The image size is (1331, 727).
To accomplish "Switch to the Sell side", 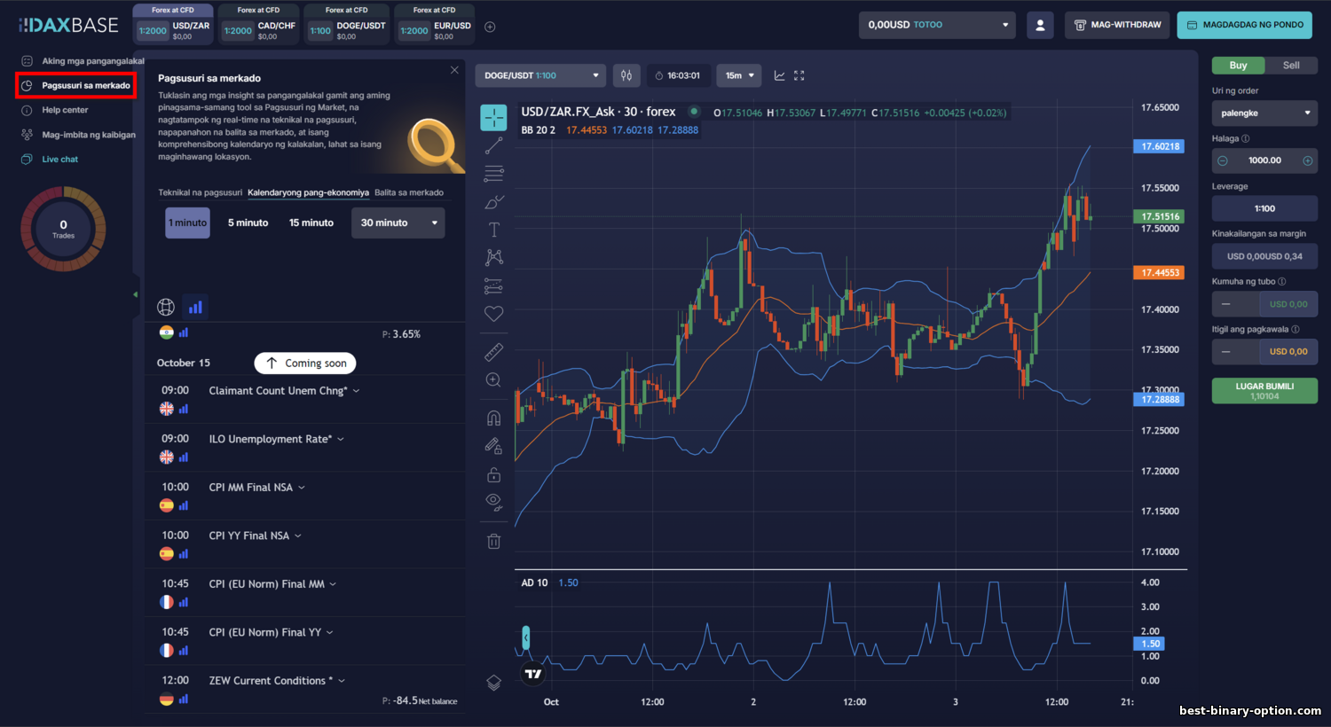I will coord(1291,66).
